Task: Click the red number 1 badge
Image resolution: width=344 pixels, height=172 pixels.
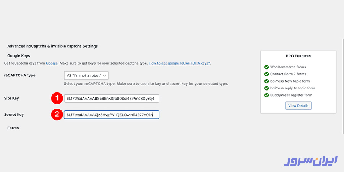Action: tap(57, 99)
